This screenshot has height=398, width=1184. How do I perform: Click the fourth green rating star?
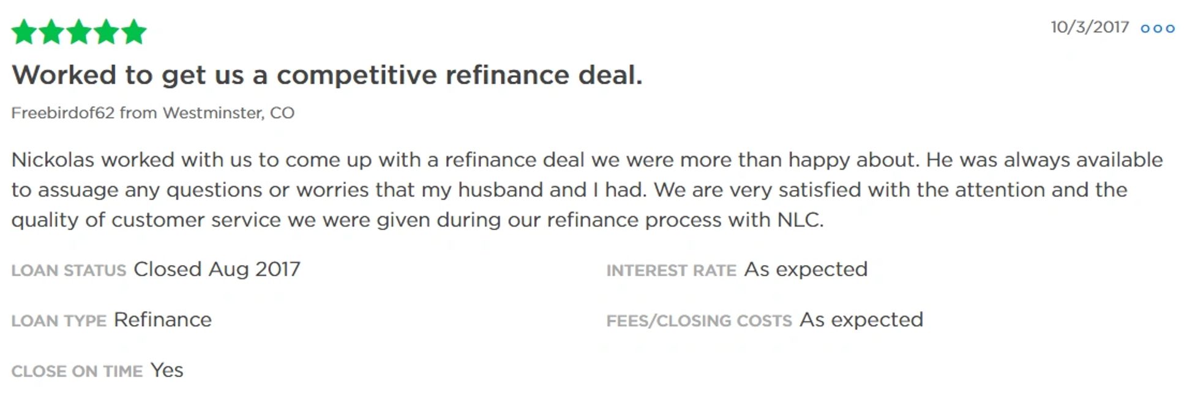point(107,32)
